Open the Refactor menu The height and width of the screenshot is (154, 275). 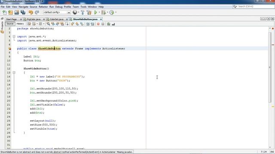pyautogui.click(x=43, y=7)
